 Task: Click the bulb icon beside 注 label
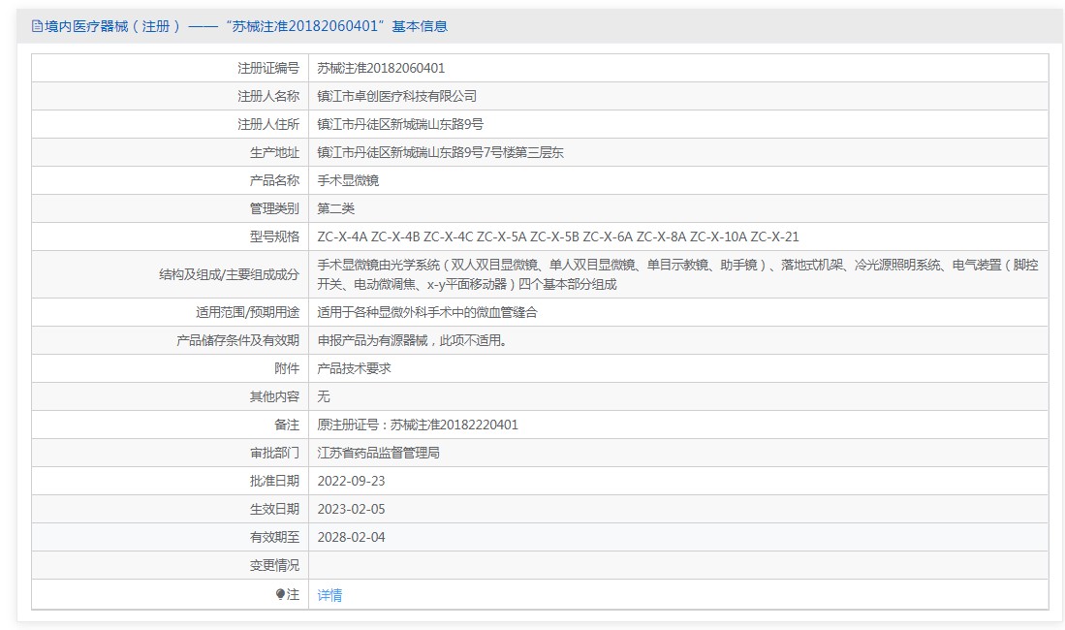pos(280,595)
